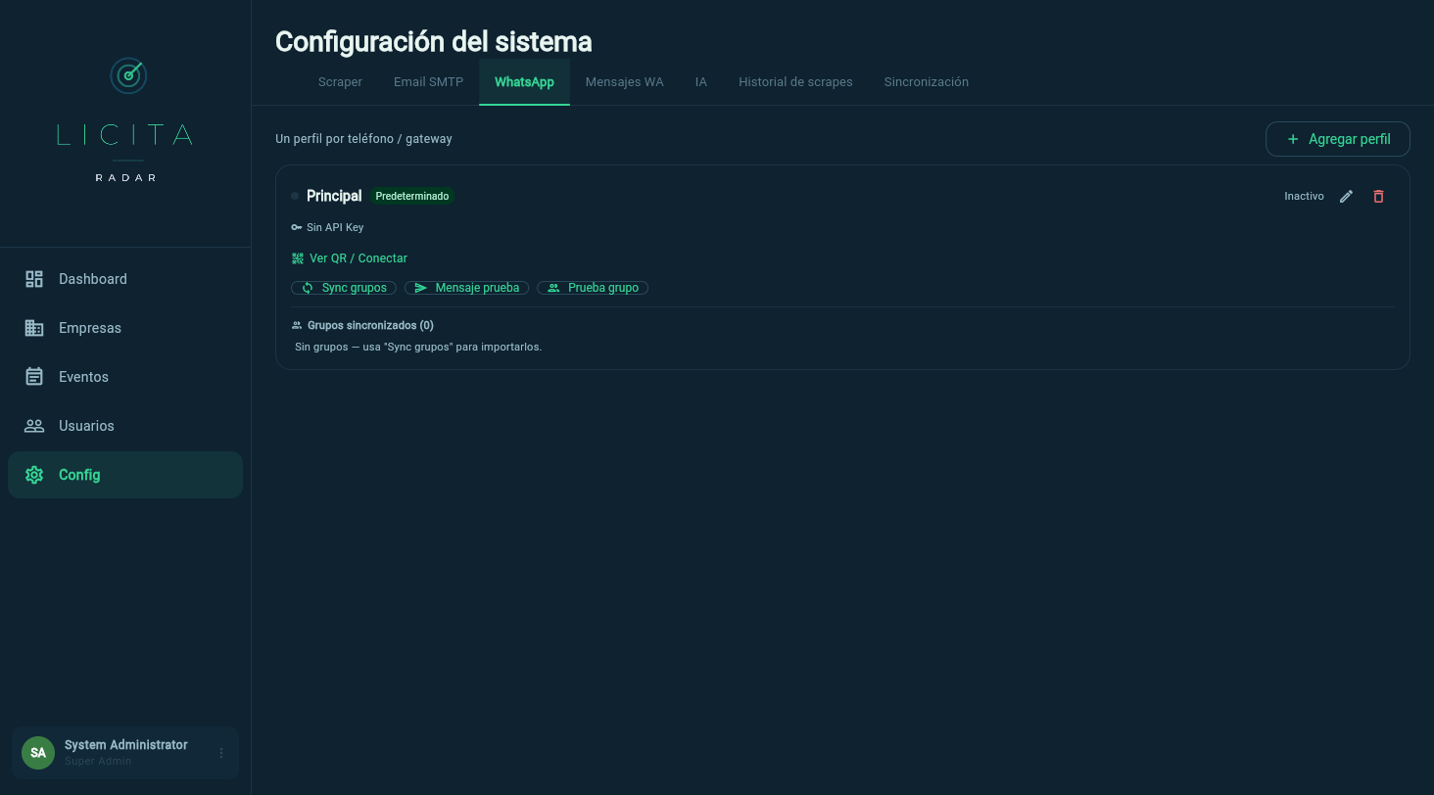Click the "Sin grupos" hint text
The image size is (1434, 795).
pos(418,347)
